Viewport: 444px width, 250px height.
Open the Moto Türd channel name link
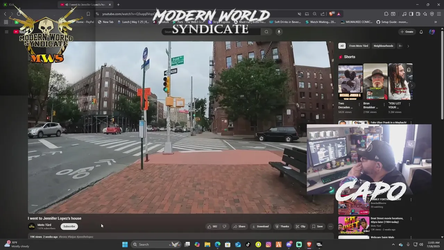tap(44, 225)
